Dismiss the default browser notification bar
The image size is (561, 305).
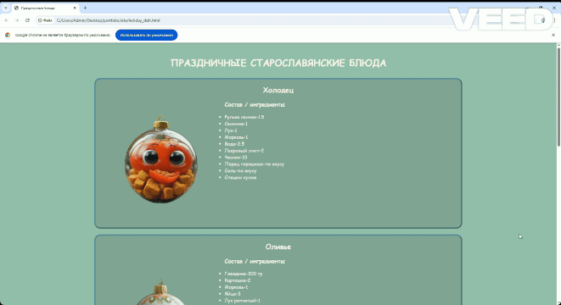tap(553, 35)
